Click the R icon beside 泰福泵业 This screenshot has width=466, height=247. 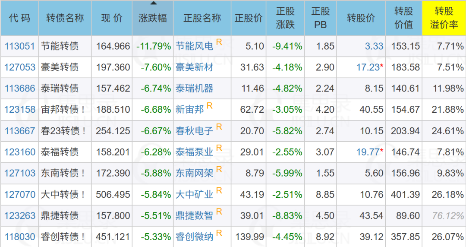(x=219, y=148)
